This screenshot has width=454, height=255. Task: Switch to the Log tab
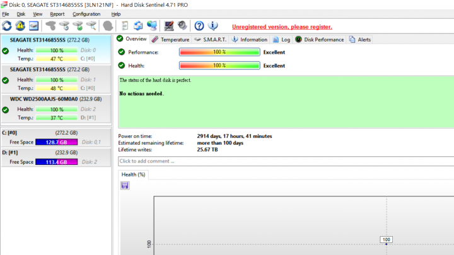(x=281, y=40)
